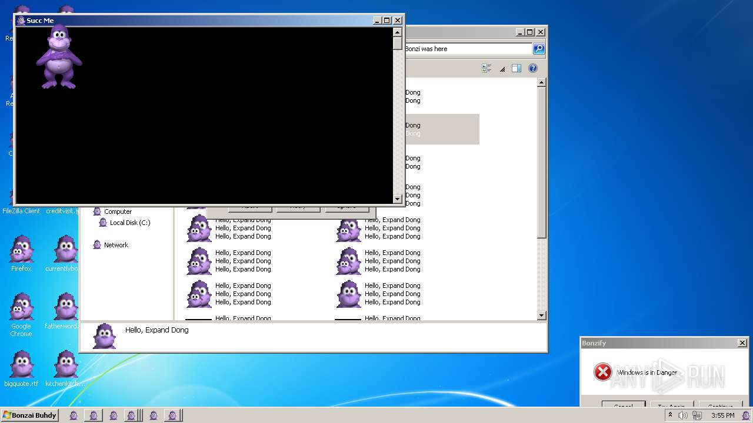Screen dimensions: 753x423
Task: Maximize the Explorer window behind Succ Me
Action: pos(530,32)
